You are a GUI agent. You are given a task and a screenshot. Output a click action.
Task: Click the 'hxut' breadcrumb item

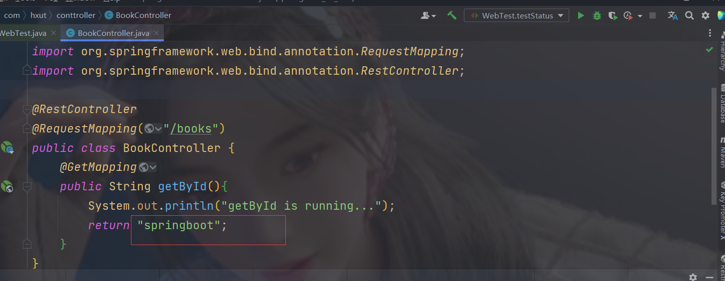pos(38,15)
